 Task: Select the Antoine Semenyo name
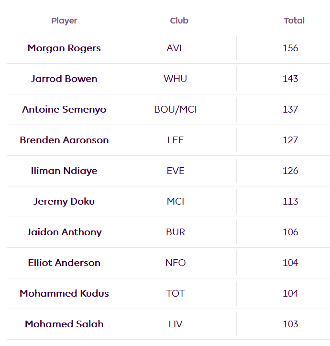pyautogui.click(x=64, y=109)
